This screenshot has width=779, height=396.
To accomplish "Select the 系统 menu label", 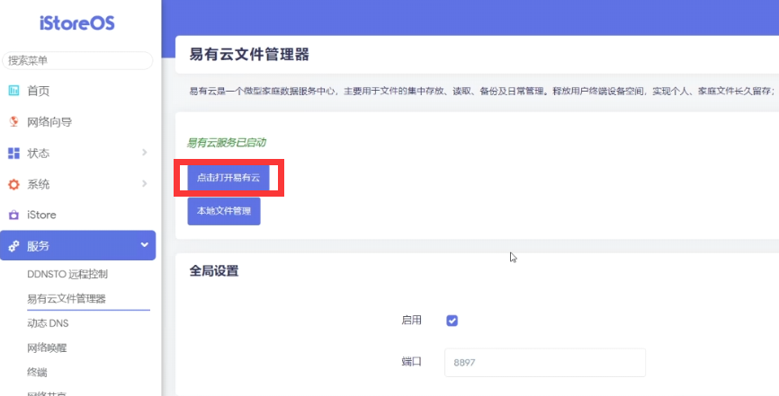I will pos(39,185).
